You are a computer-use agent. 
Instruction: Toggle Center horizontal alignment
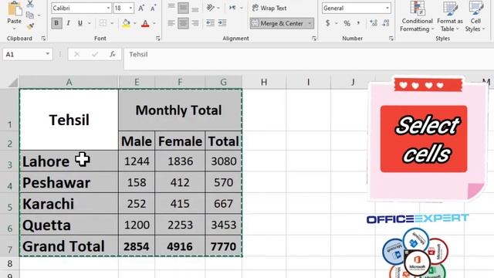point(183,23)
